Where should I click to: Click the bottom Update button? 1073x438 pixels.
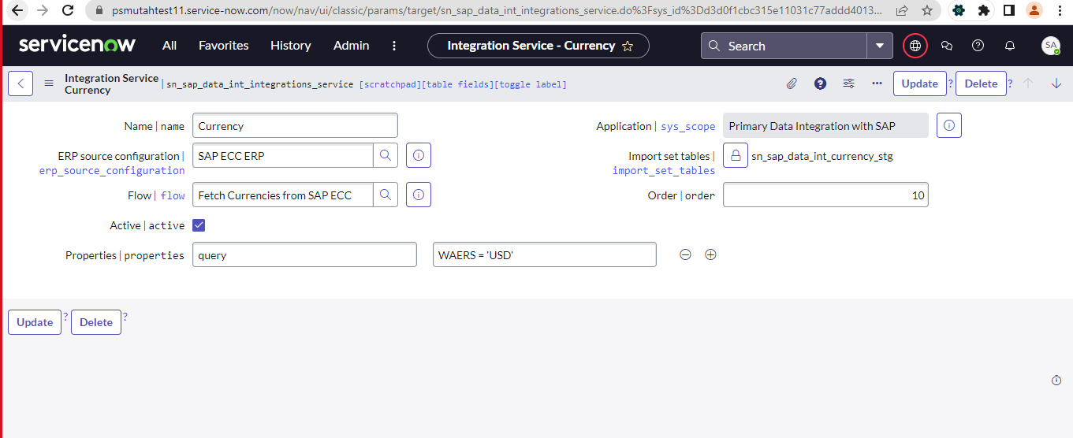35,322
